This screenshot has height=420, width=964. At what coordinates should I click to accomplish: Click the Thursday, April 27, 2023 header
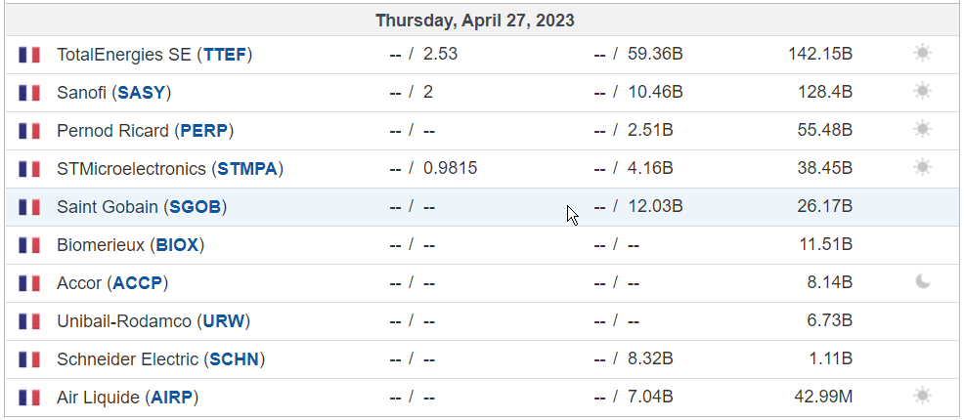[x=474, y=21]
